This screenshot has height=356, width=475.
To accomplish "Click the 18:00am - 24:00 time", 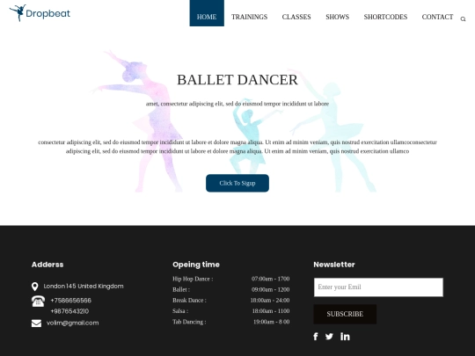I will pos(270,301).
